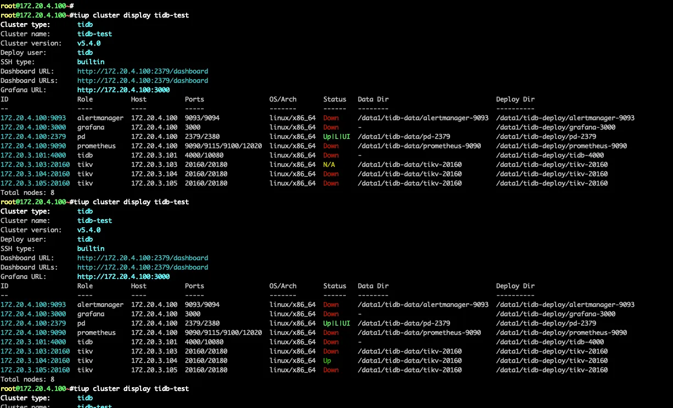Open the Dashboard URLs link in second output

[142, 267]
